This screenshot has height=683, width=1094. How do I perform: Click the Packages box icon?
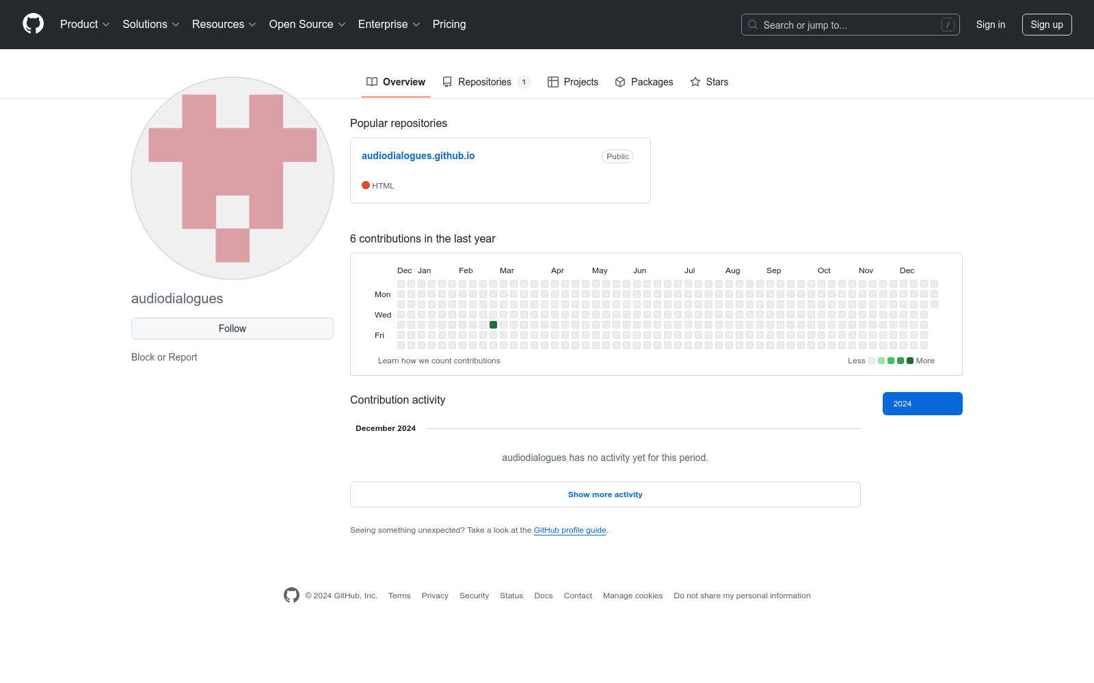(x=620, y=82)
